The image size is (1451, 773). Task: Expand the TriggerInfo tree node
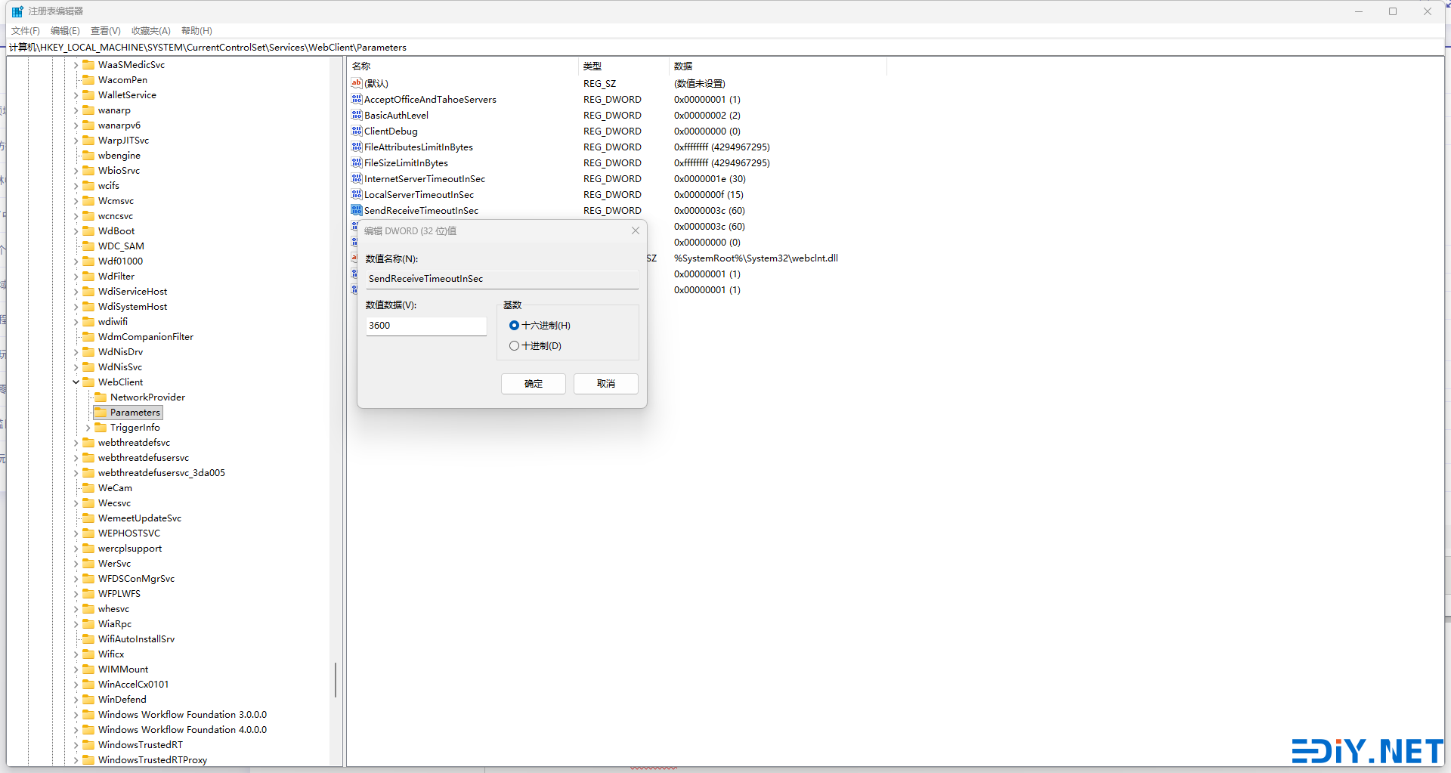pyautogui.click(x=88, y=428)
